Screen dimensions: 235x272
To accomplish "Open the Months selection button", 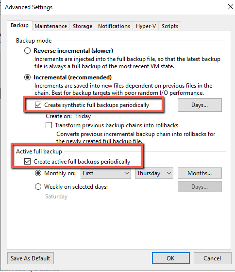I will [200, 173].
